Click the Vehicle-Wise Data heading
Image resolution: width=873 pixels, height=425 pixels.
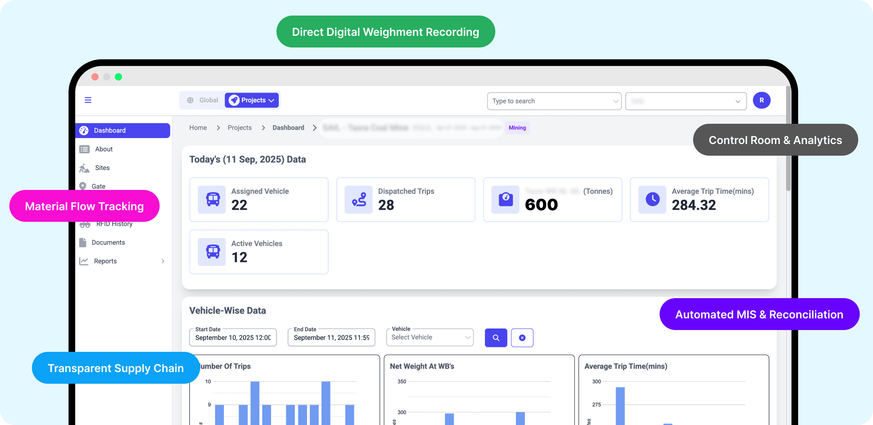coord(227,311)
